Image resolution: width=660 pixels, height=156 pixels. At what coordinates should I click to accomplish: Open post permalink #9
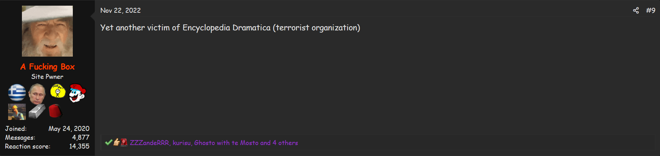[x=650, y=11]
